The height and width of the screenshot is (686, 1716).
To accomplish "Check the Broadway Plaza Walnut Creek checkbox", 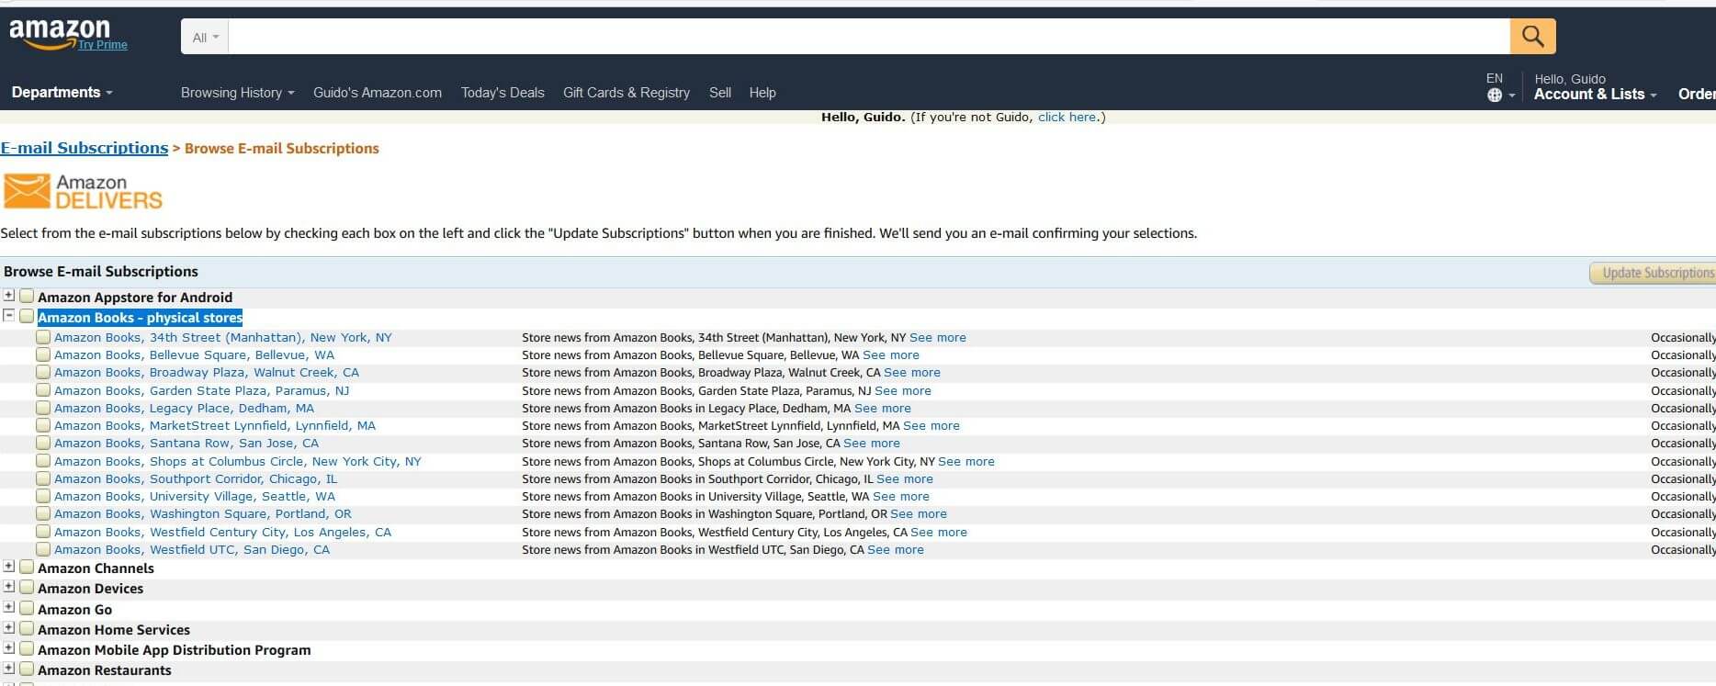I will point(43,372).
